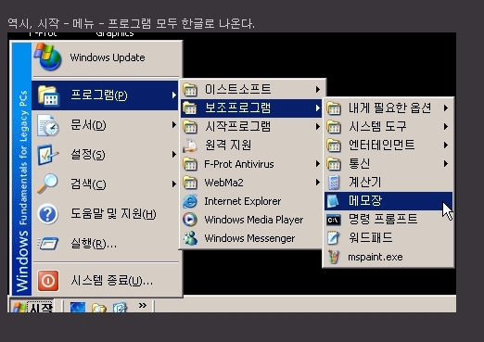The height and width of the screenshot is (342, 484).
Task: Launch Windows Messenger
Action: 251,238
